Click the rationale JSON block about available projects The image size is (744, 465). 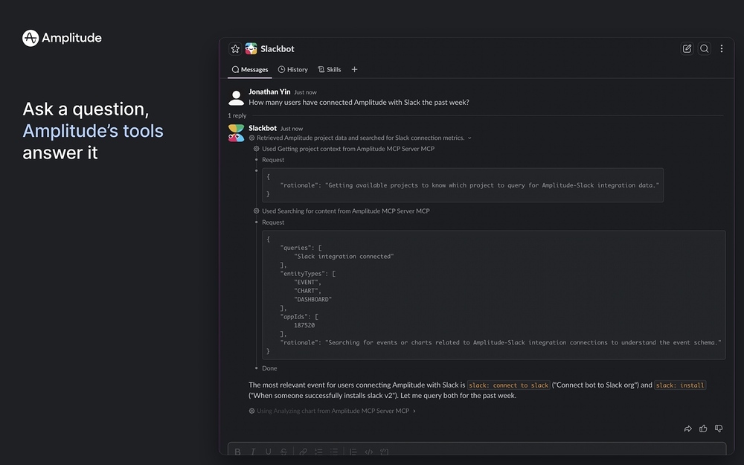pyautogui.click(x=463, y=185)
